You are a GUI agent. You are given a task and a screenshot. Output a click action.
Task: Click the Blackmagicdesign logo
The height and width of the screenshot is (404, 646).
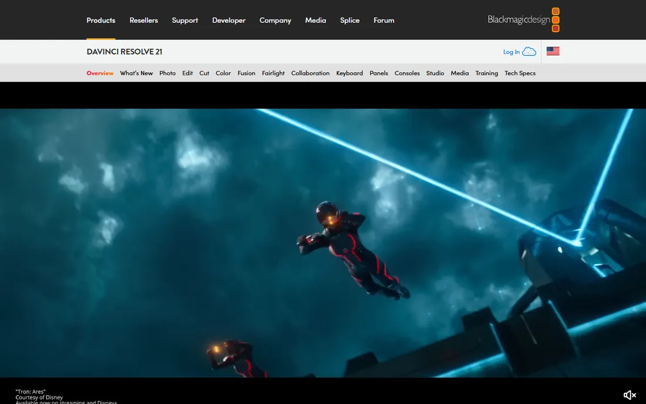523,20
